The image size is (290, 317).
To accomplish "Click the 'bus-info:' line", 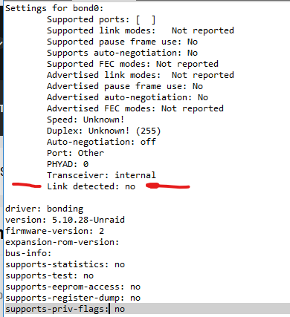I will (28, 253).
